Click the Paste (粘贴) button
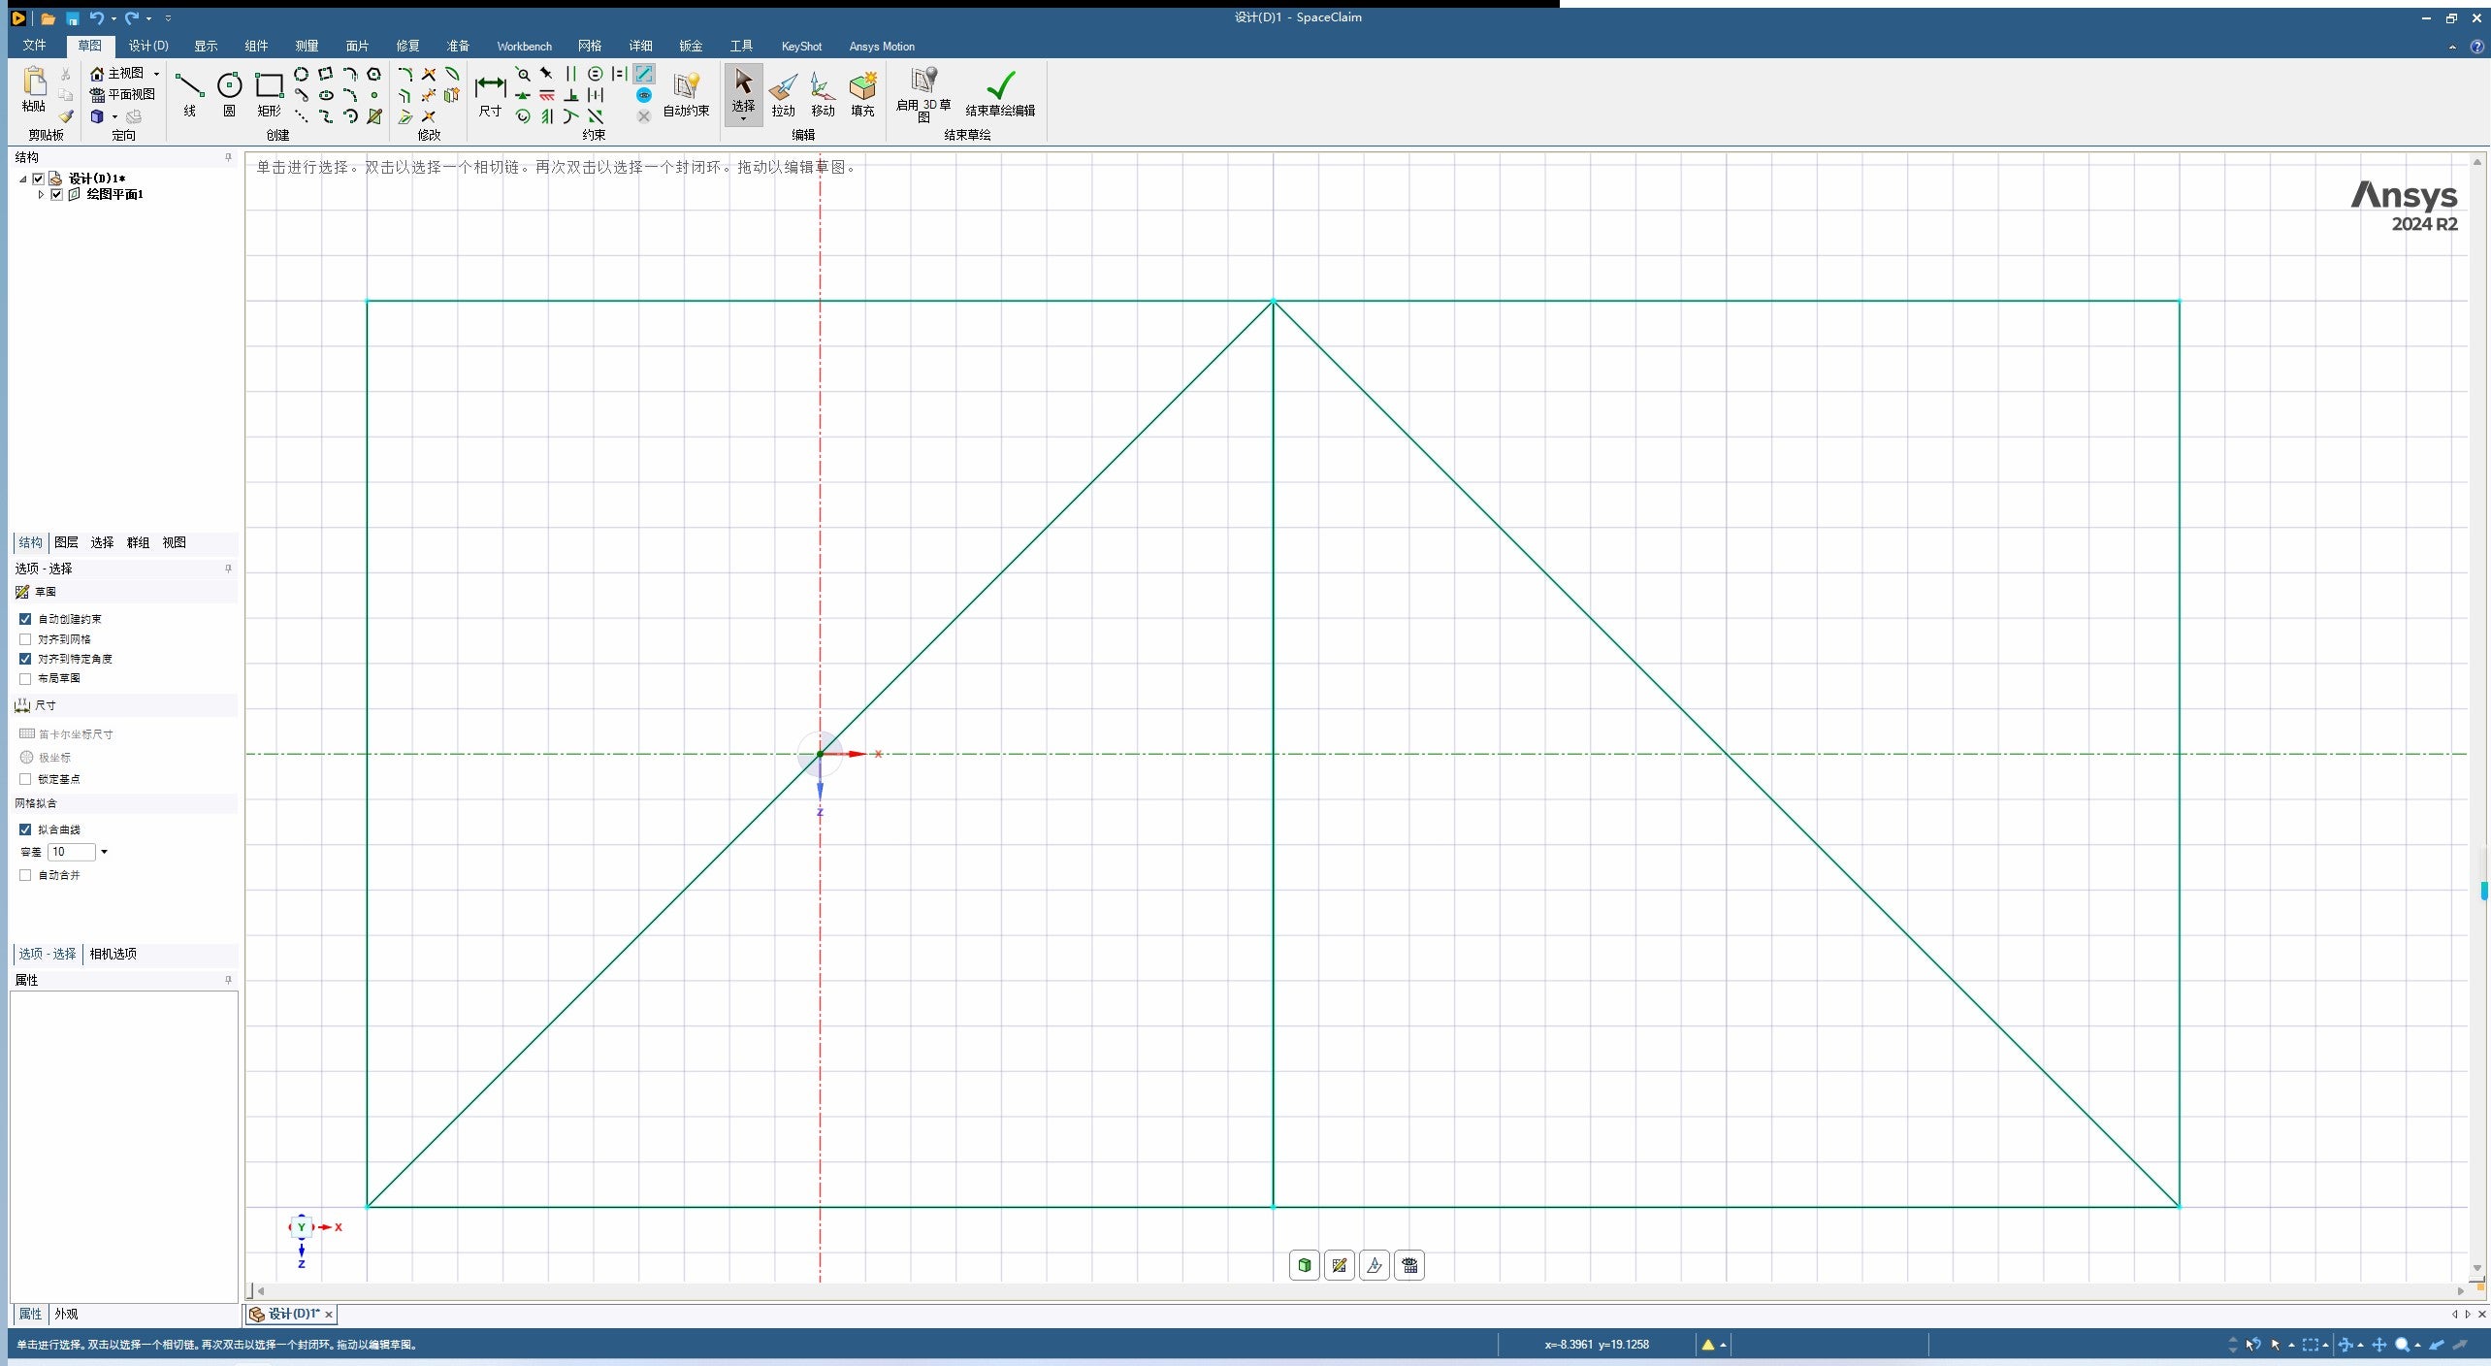Viewport: 2491px width, 1366px height. (34, 89)
